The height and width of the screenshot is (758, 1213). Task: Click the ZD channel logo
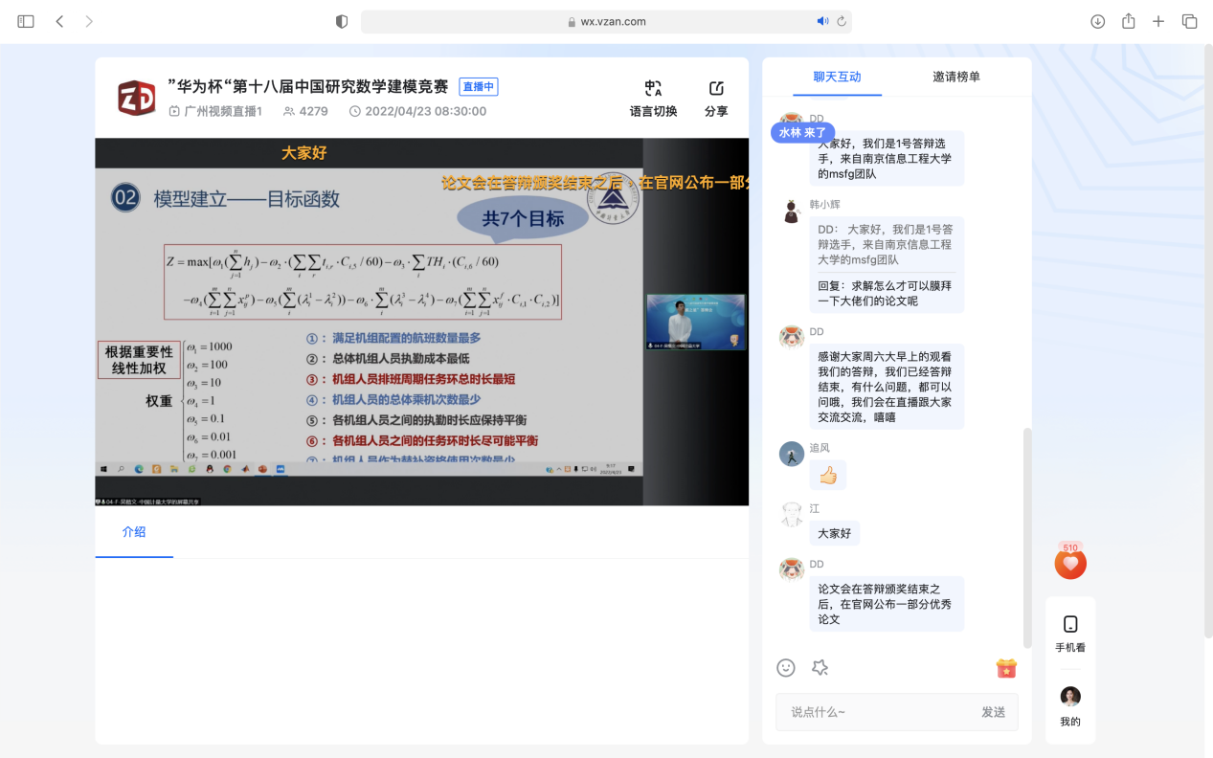[x=136, y=99]
